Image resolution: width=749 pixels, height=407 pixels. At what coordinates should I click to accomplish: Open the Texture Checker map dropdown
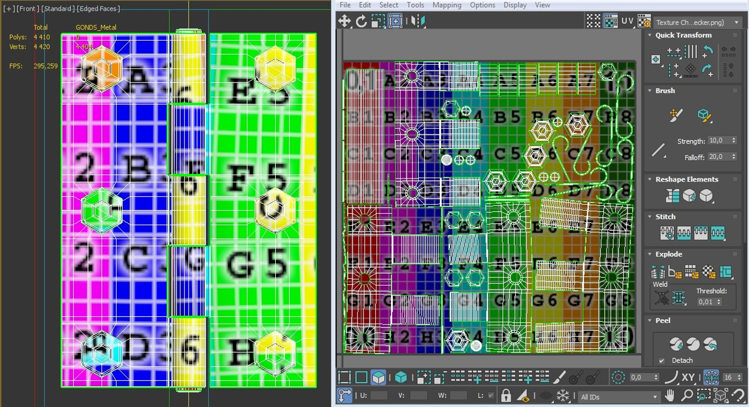click(698, 22)
